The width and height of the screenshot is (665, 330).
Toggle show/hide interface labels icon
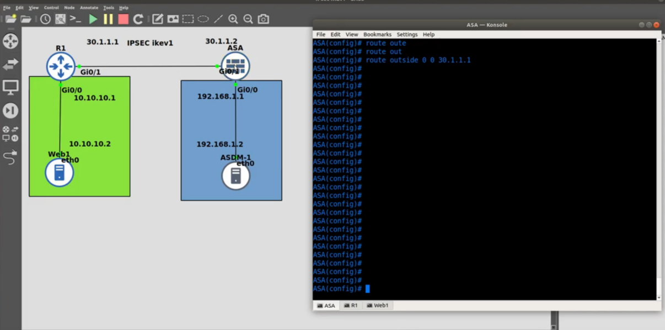(x=60, y=19)
